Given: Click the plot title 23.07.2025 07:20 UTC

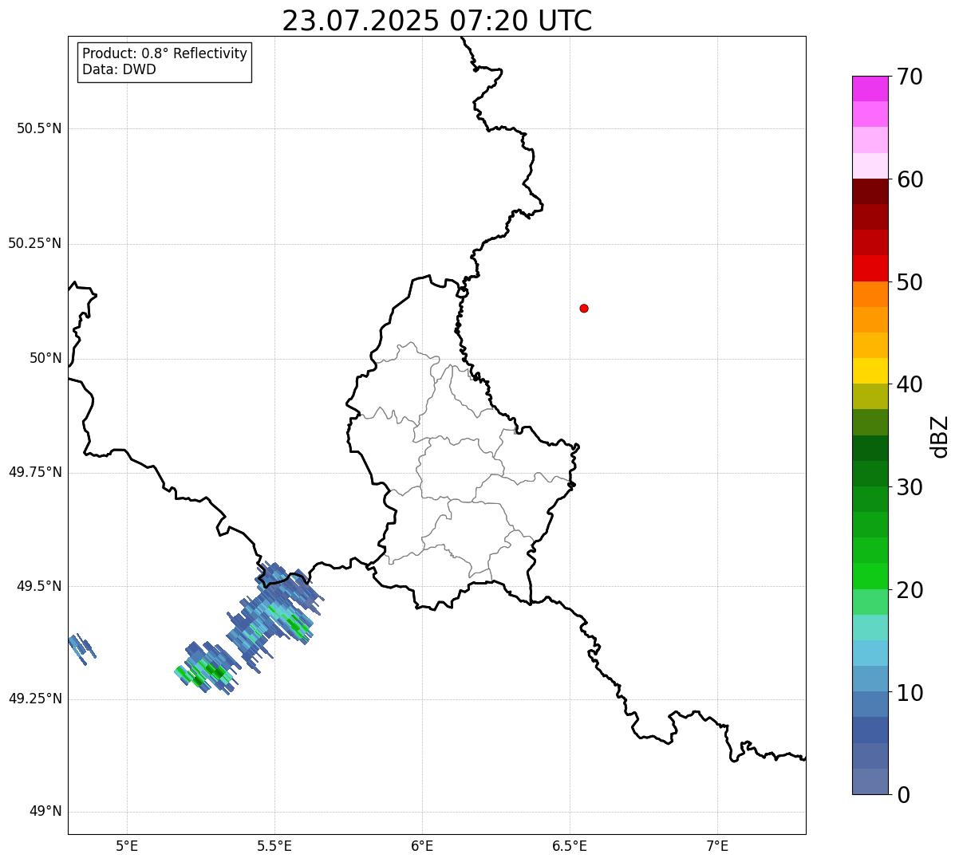Looking at the screenshot, I should click(x=437, y=21).
